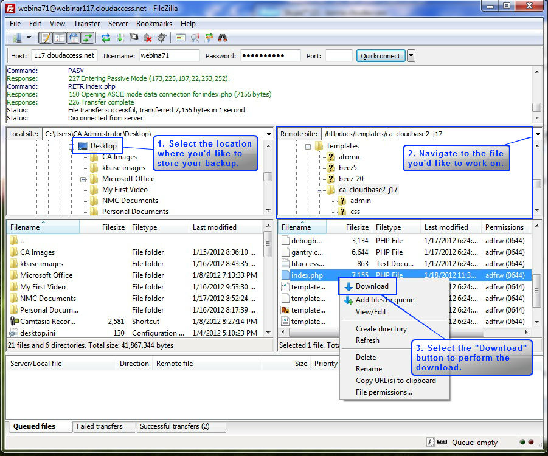Open the Site Manager icon
The image size is (548, 456).
[16, 38]
